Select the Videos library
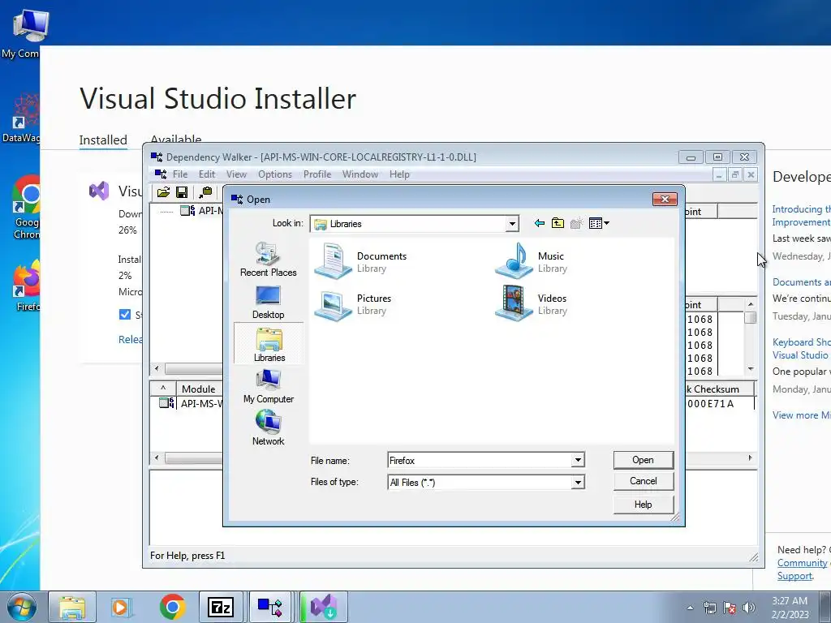 531,303
